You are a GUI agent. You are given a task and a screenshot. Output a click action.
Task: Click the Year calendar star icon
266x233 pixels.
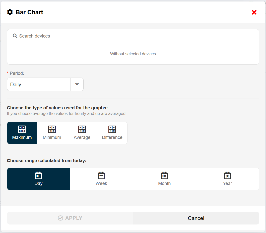(227, 175)
